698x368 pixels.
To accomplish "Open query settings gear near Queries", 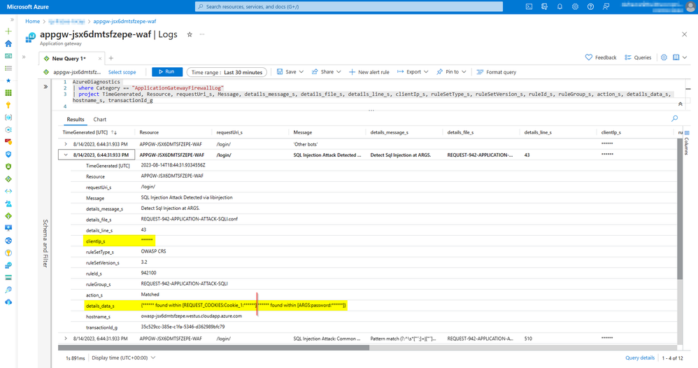I will [664, 57].
